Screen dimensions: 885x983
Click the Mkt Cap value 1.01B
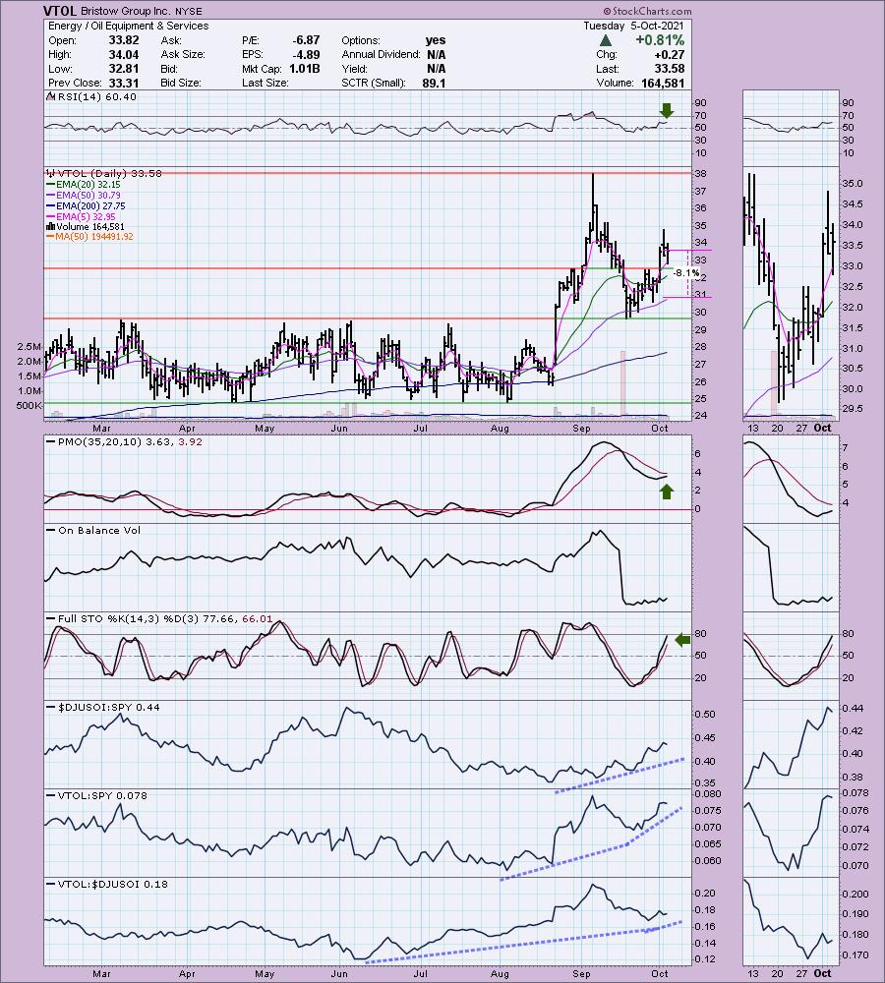304,69
